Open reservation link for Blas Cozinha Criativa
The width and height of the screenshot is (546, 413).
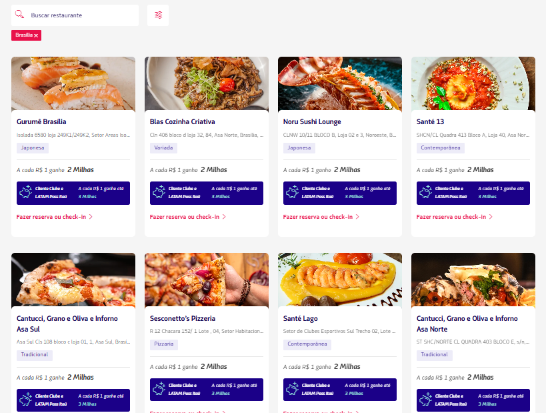click(184, 217)
